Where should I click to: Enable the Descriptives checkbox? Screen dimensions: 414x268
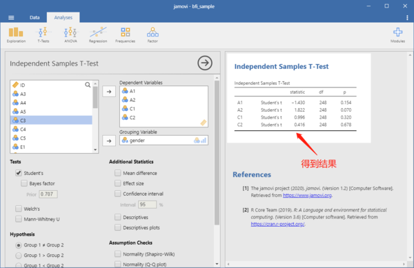[118, 217]
